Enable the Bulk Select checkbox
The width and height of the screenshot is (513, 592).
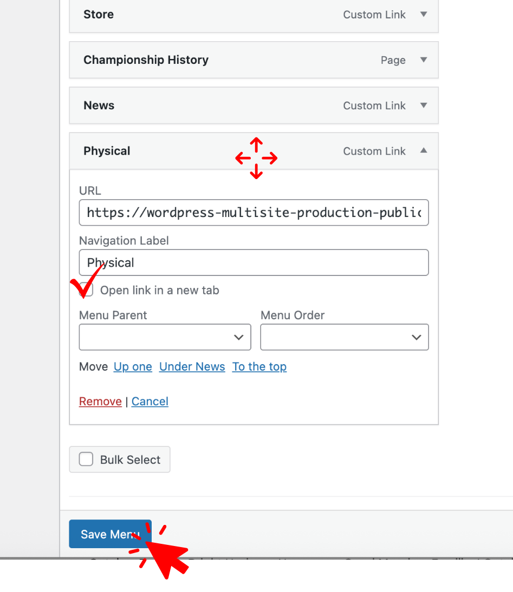86,459
